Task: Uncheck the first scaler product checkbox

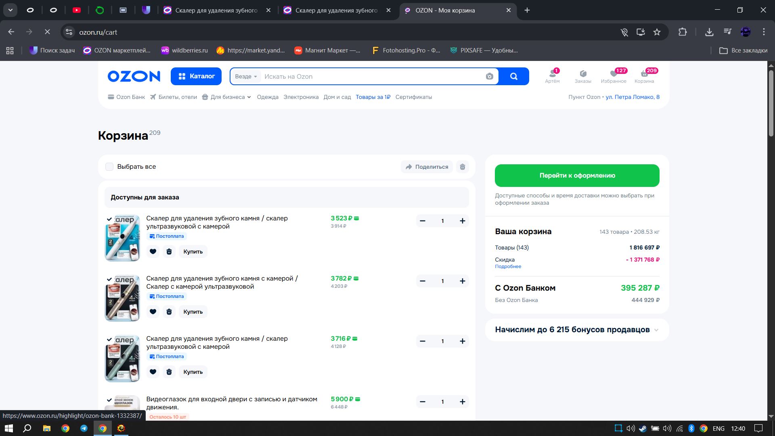Action: click(109, 219)
